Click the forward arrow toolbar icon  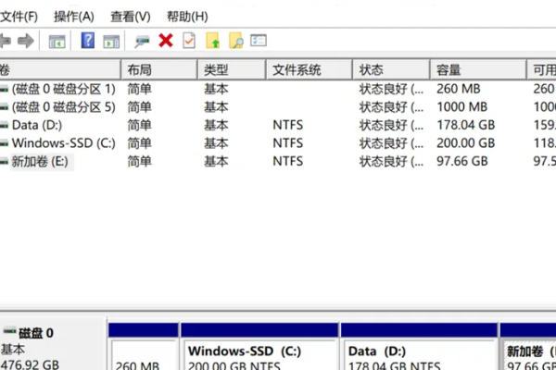point(26,41)
